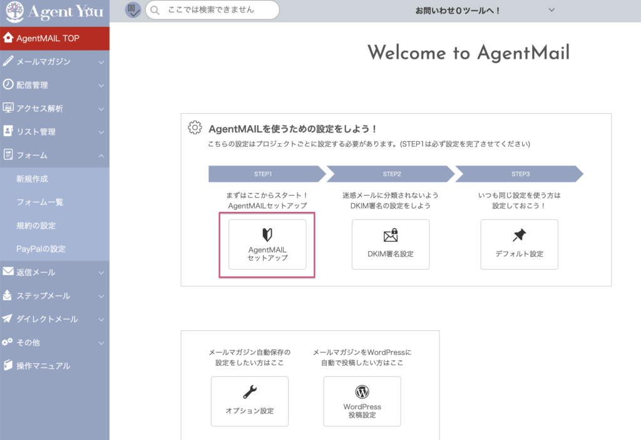Viewport: 641px width, 440px height.
Task: Click the contact list icon for リスト管理
Action: click(8, 131)
